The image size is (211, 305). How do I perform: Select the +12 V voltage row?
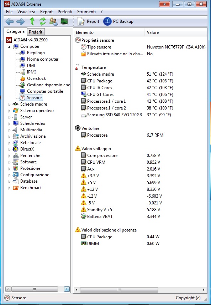point(140,189)
